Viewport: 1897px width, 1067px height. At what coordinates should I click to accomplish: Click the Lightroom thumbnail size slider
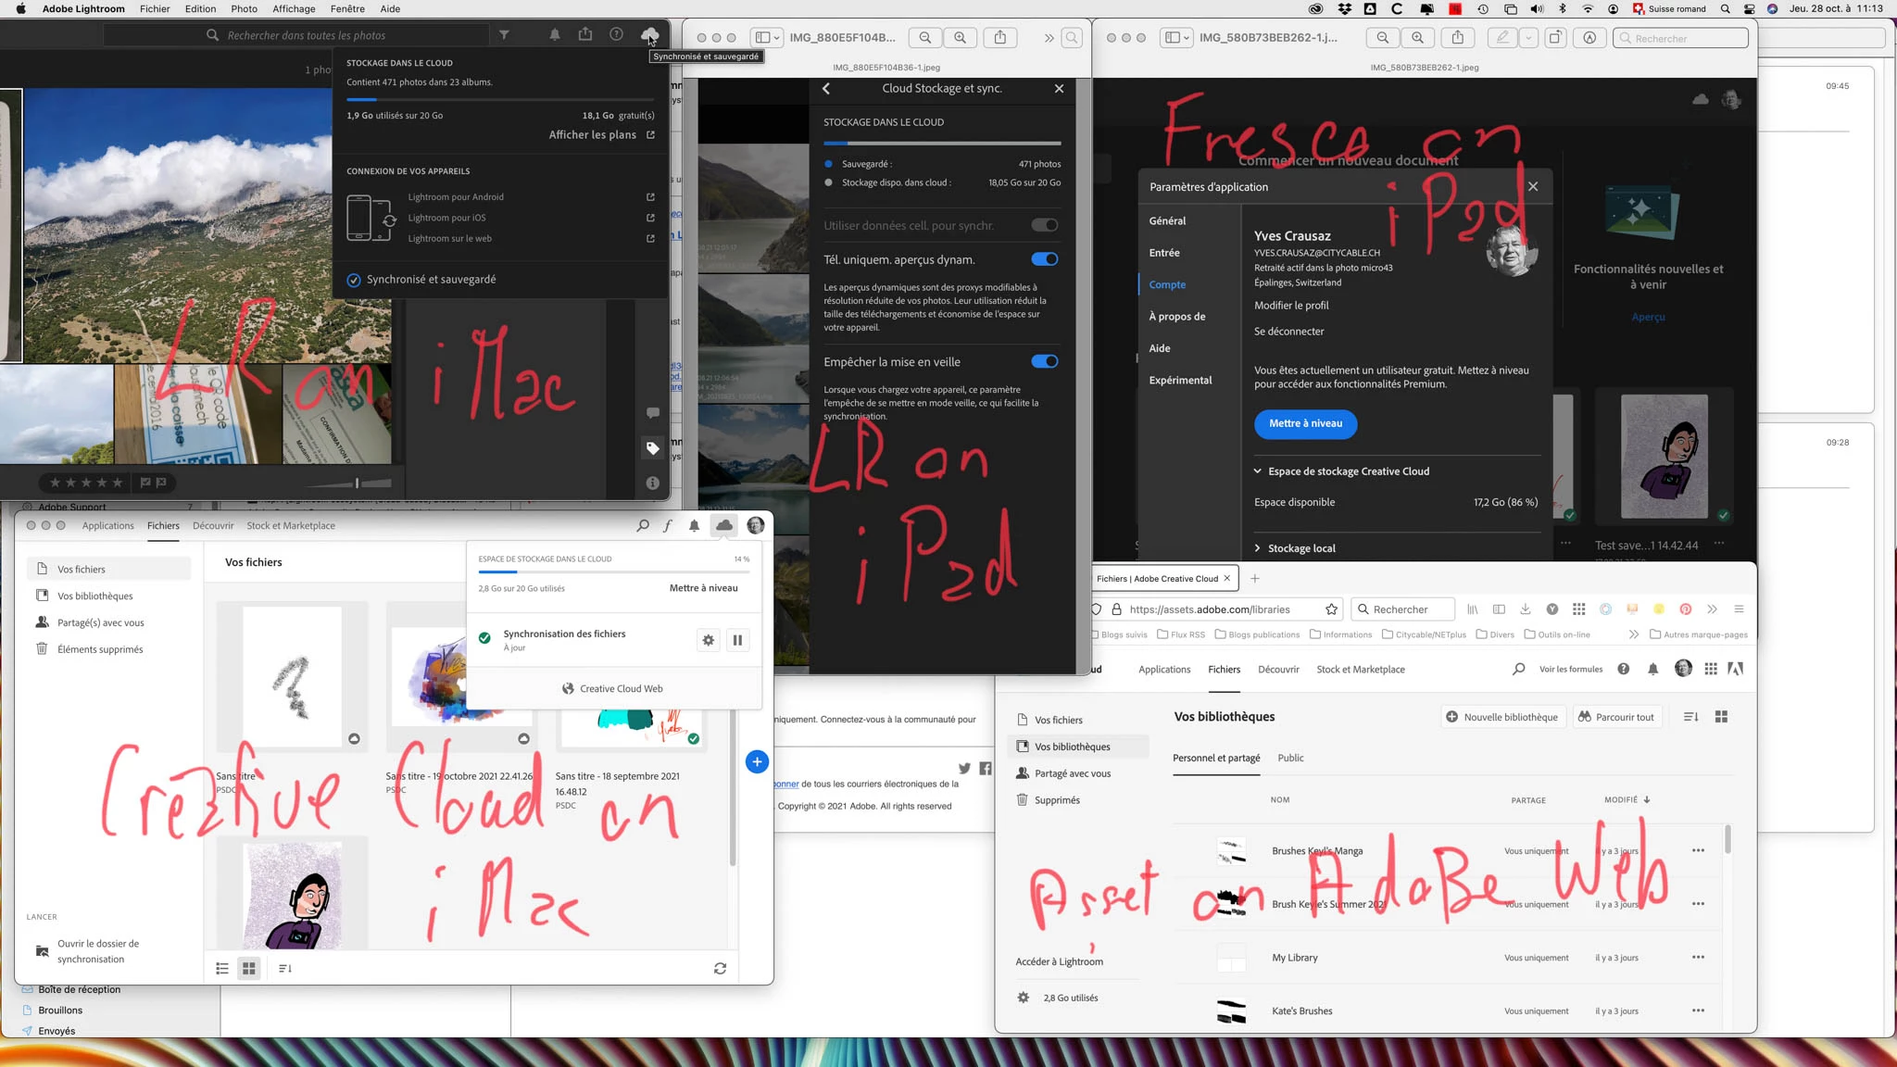coord(358,483)
